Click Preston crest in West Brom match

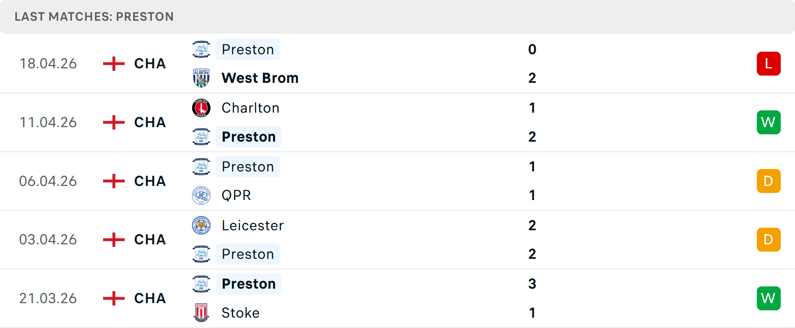[201, 49]
